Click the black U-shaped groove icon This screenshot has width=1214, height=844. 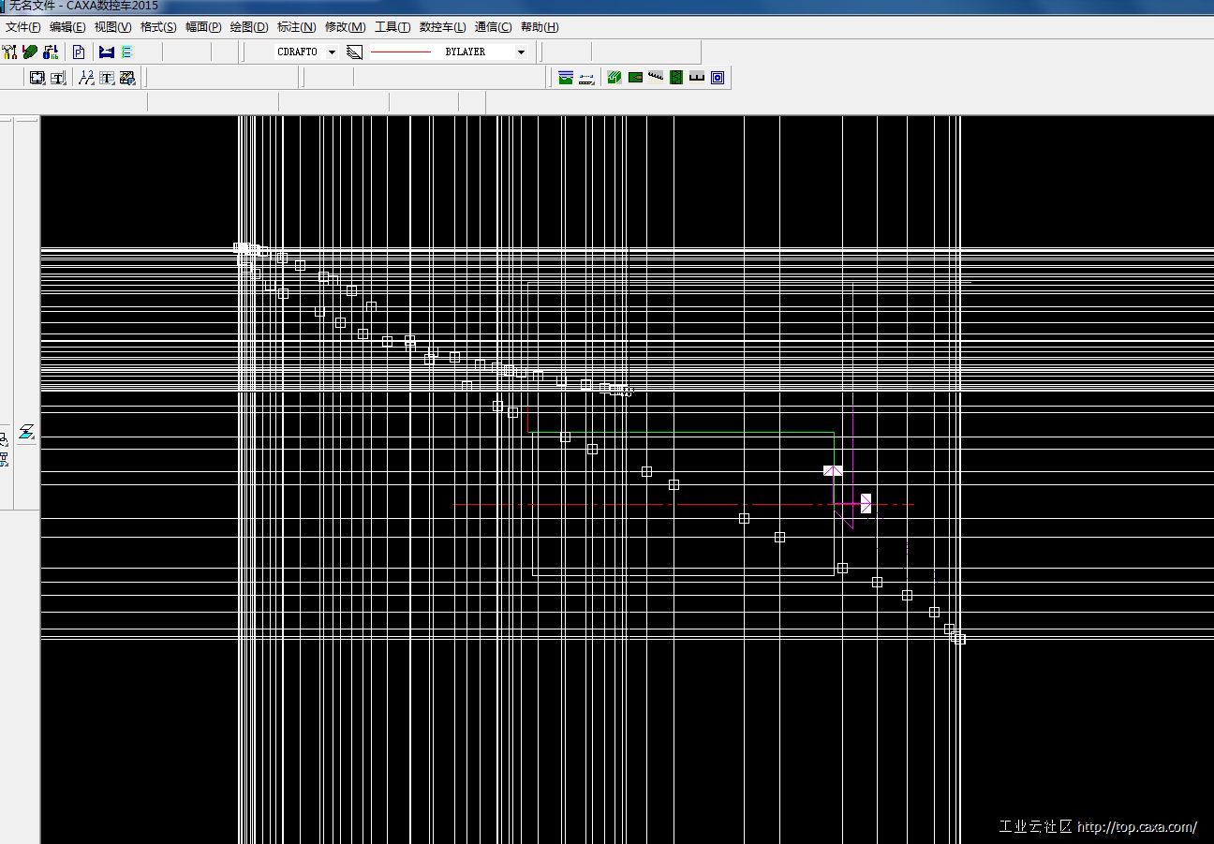click(697, 78)
